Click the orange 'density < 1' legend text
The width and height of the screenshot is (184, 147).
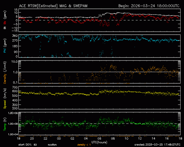coord(84,145)
